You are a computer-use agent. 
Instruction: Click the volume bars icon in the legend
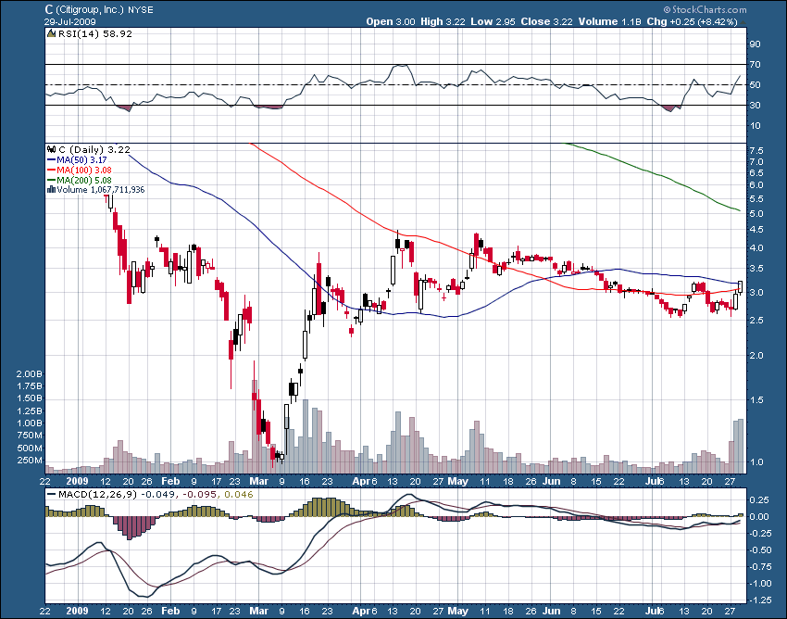[x=51, y=189]
